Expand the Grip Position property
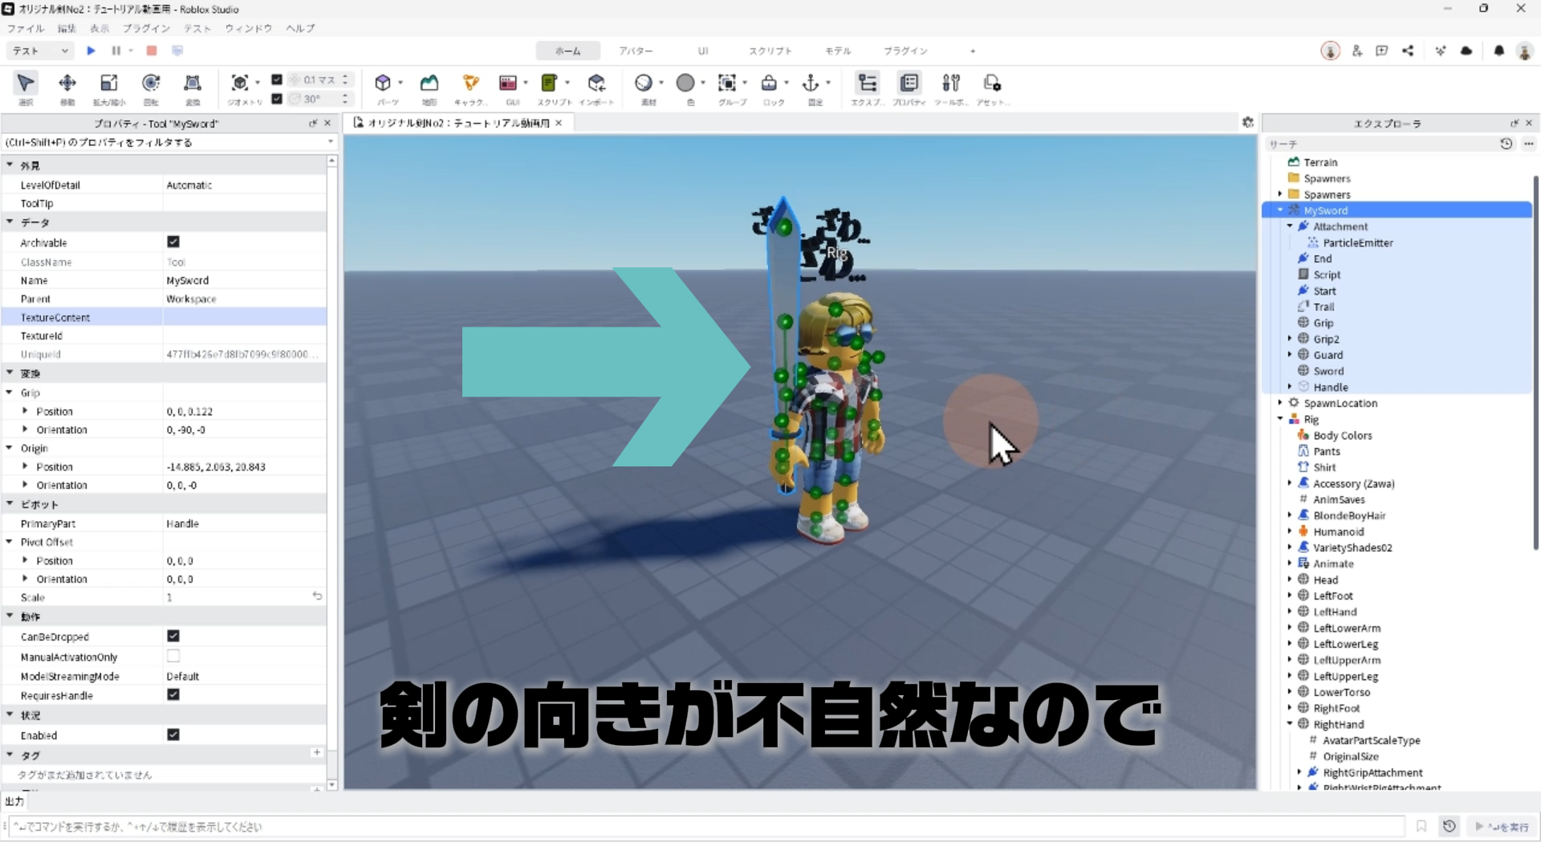The image size is (1541, 867). (x=25, y=411)
